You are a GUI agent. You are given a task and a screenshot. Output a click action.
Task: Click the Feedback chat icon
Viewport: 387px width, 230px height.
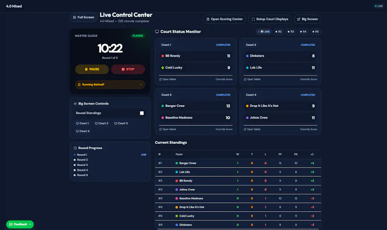[x=11, y=224]
